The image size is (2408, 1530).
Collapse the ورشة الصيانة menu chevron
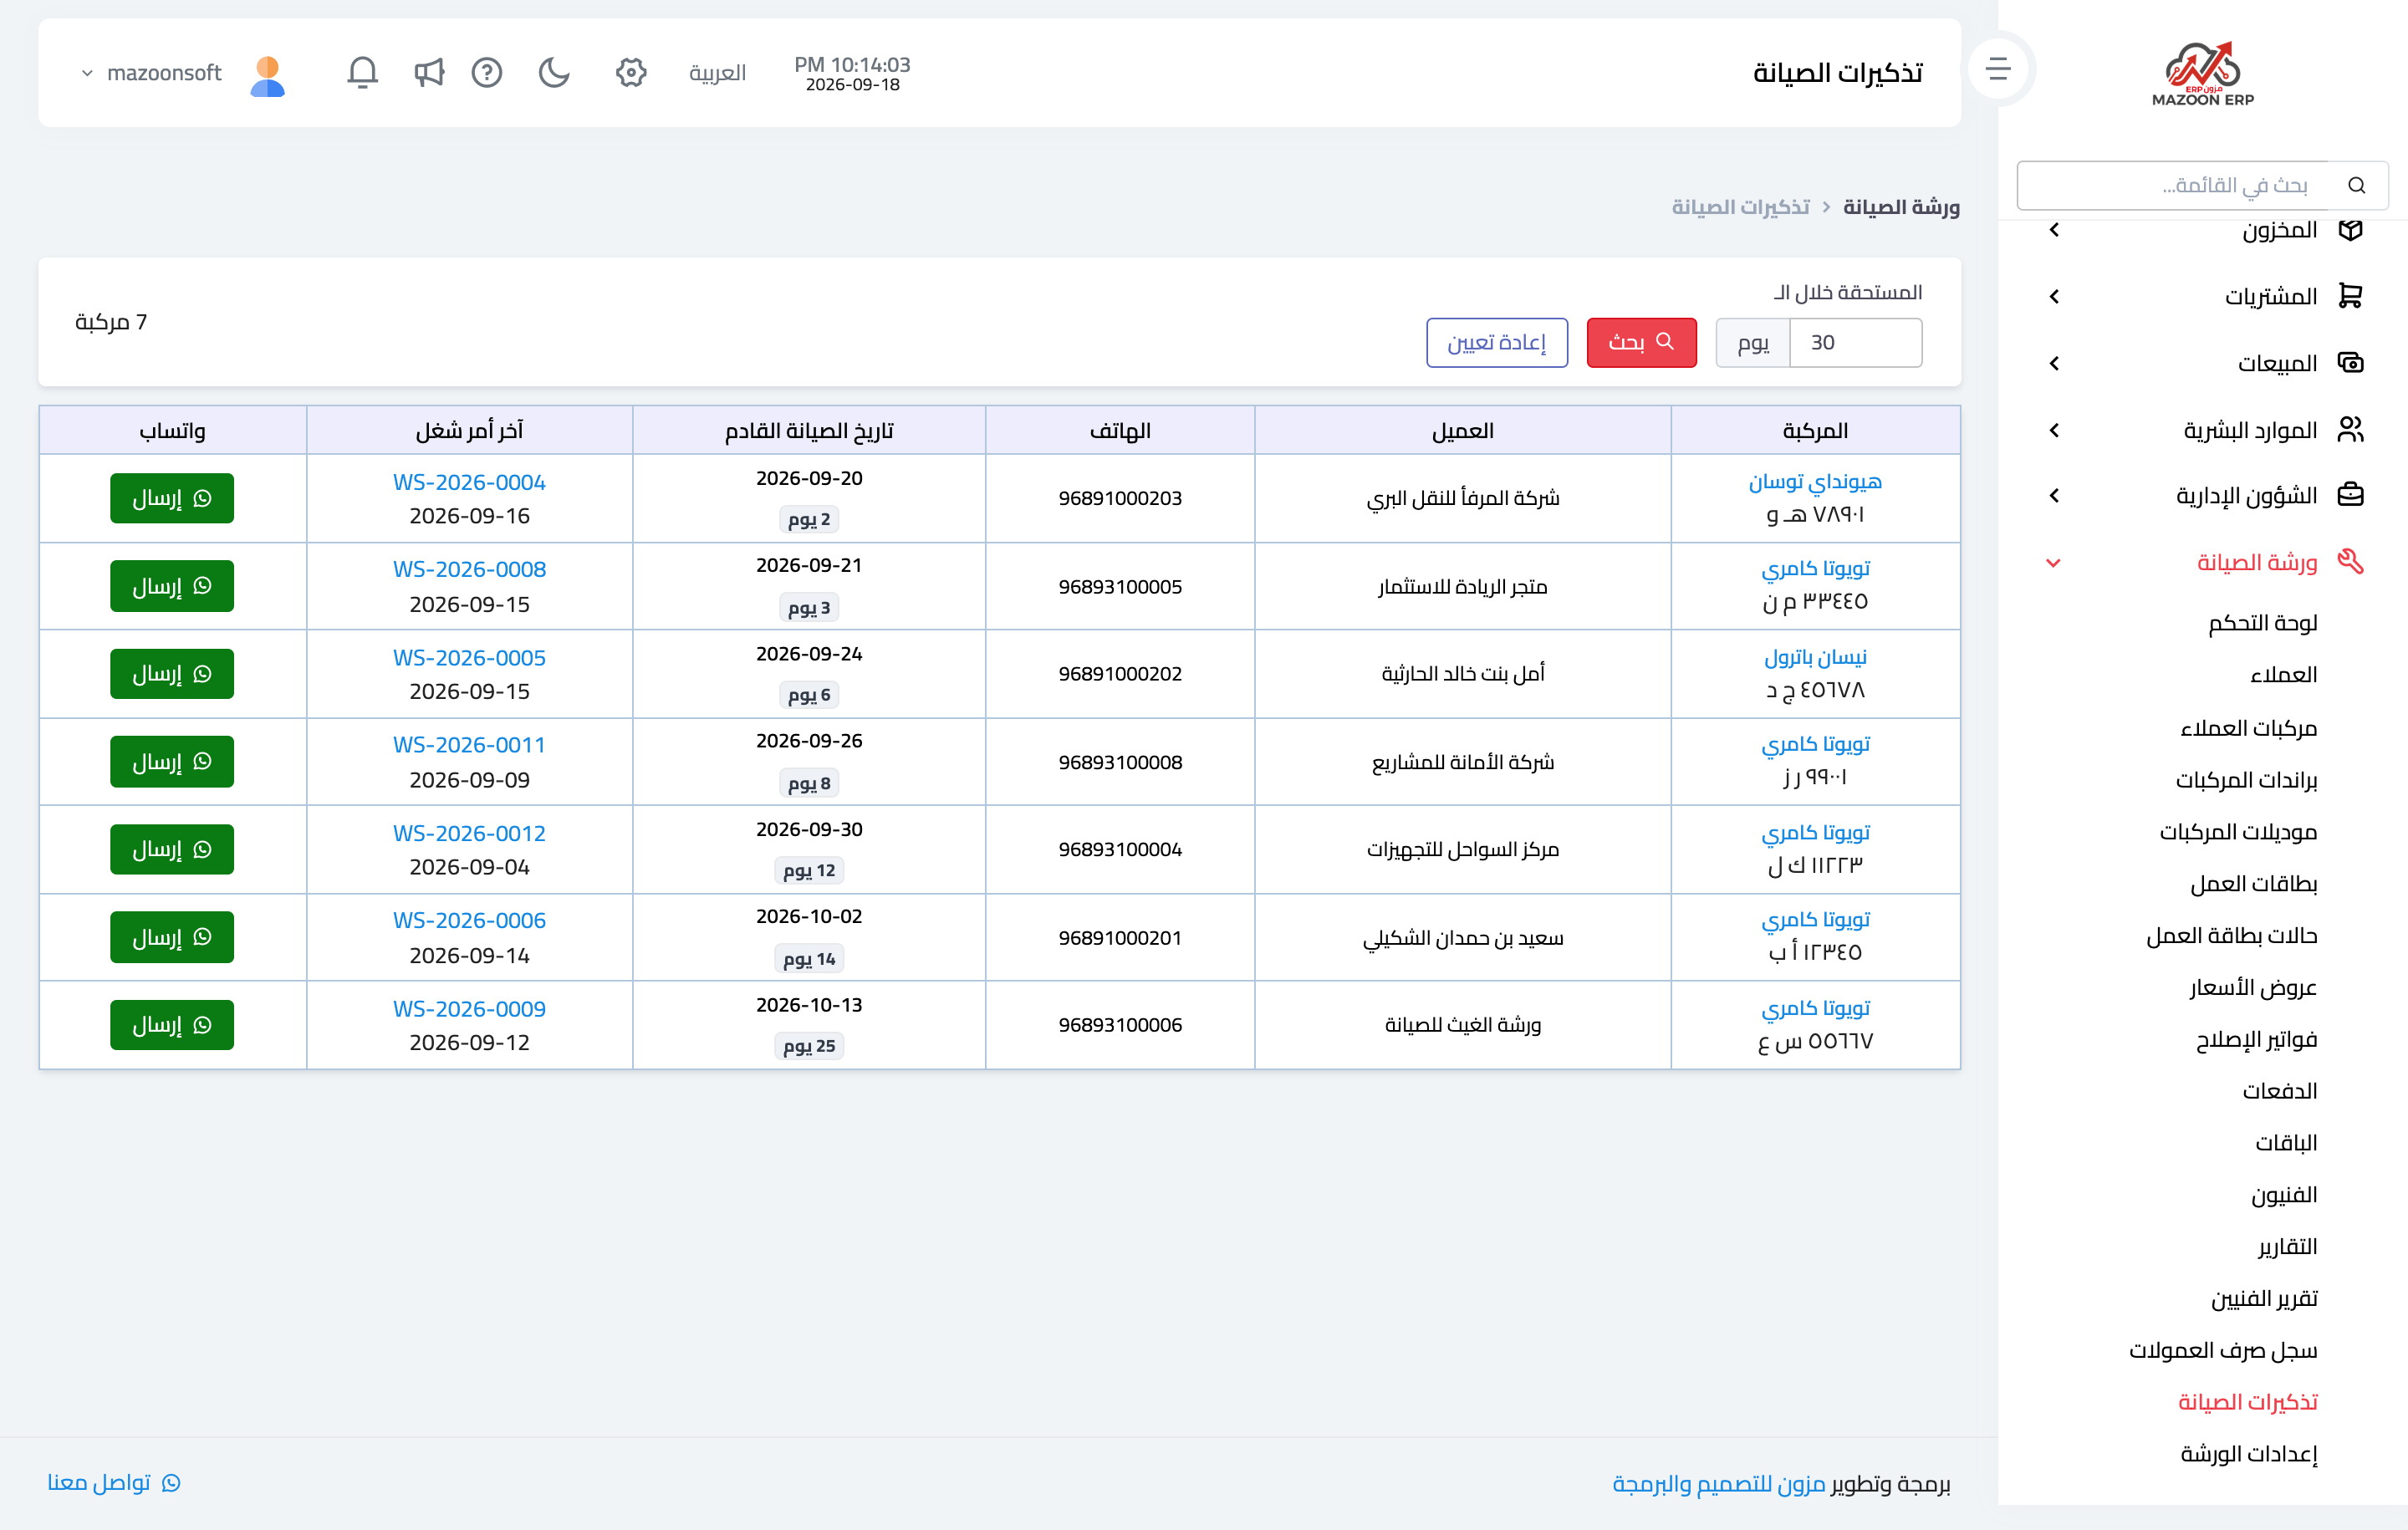pyautogui.click(x=2054, y=563)
